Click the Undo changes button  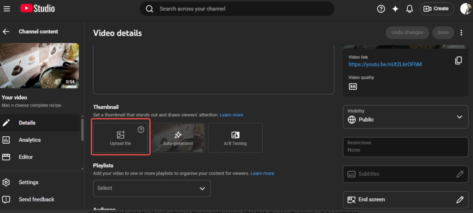pos(407,33)
